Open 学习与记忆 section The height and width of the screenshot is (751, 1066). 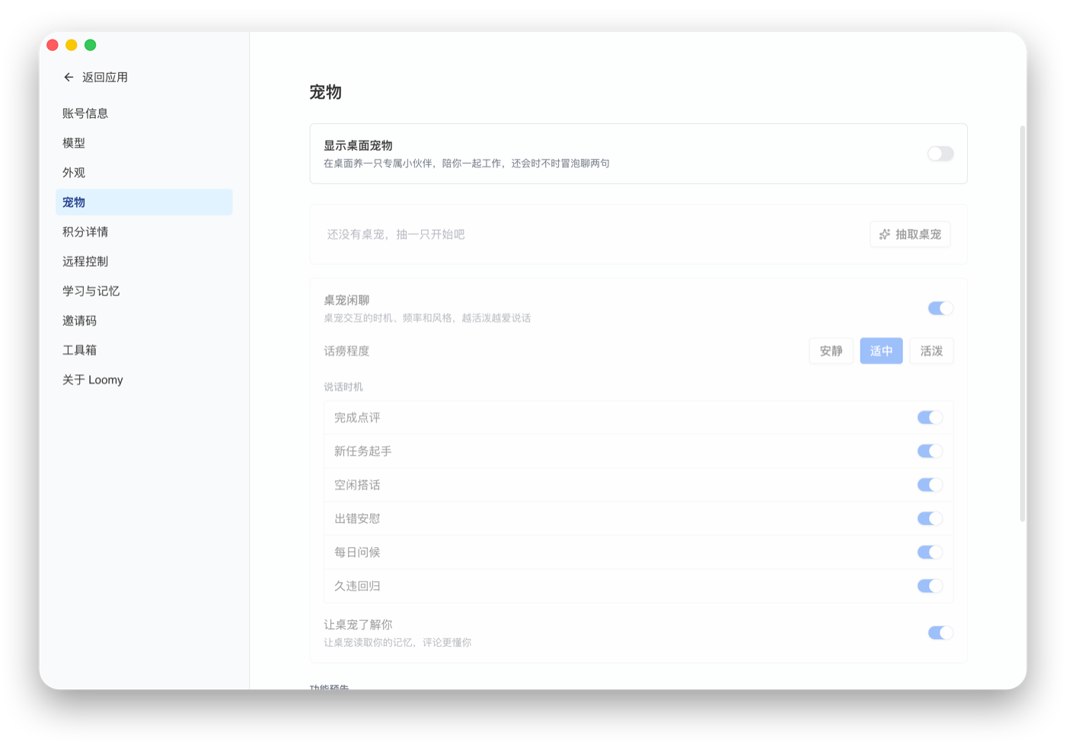(x=144, y=291)
